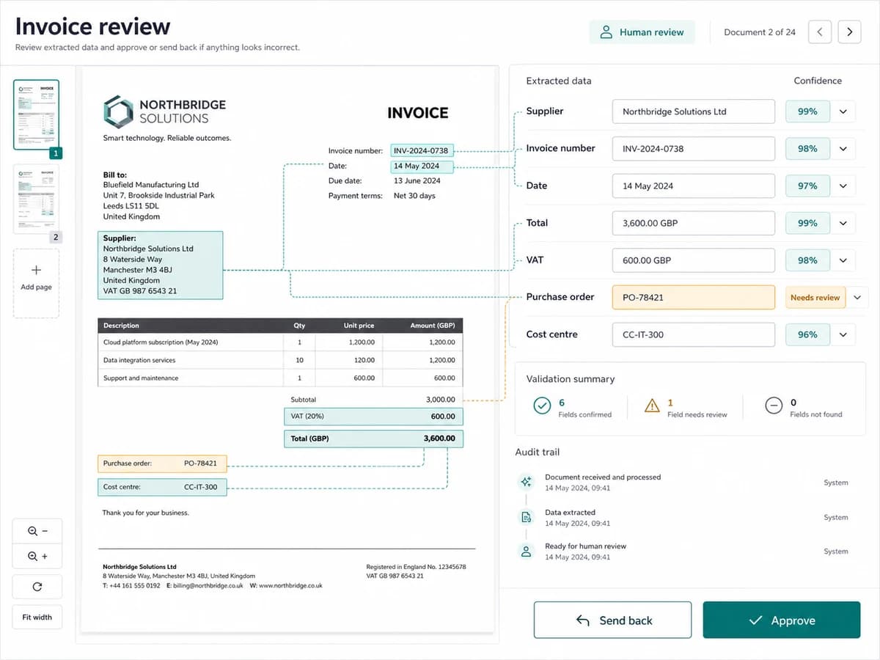880x660 pixels.
Task: Click the Subtotal 3,000.00 amount
Action: [440, 400]
